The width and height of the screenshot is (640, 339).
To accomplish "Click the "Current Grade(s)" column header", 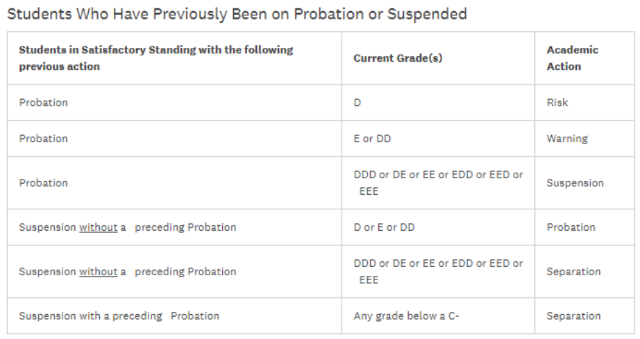I will click(x=398, y=58).
